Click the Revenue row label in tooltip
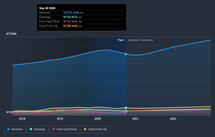The width and height of the screenshot is (215, 137). [45, 13]
